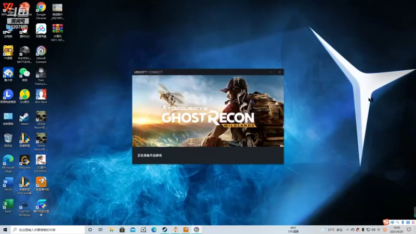Open the 鲁大师 desktop shortcut
Screen dimensions: 416x234
click(x=8, y=74)
